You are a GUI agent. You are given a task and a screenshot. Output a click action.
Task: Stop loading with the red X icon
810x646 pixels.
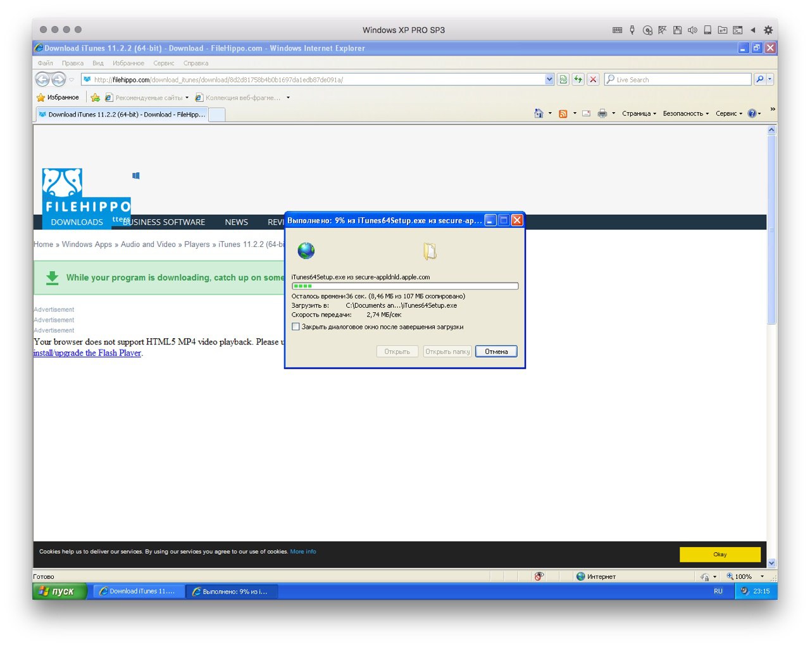pyautogui.click(x=593, y=79)
